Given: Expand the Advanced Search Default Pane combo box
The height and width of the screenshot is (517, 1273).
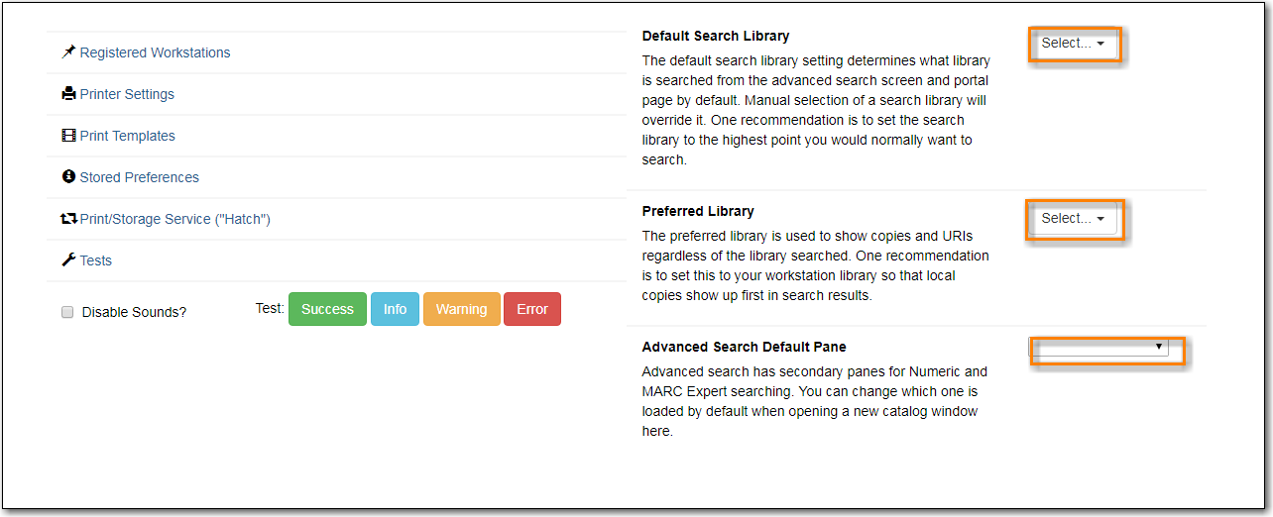Looking at the screenshot, I should [1099, 347].
